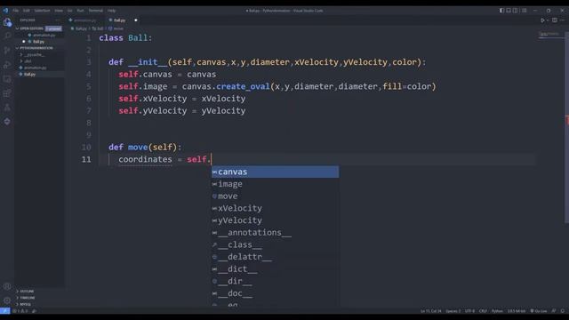Open animation.py under Open Editors
Image resolution: width=569 pixels, height=320 pixels.
click(44, 36)
